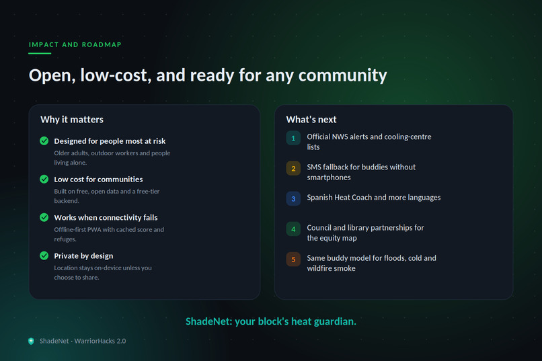Click 'Private by design' heading
542x361 pixels.
[83, 256]
